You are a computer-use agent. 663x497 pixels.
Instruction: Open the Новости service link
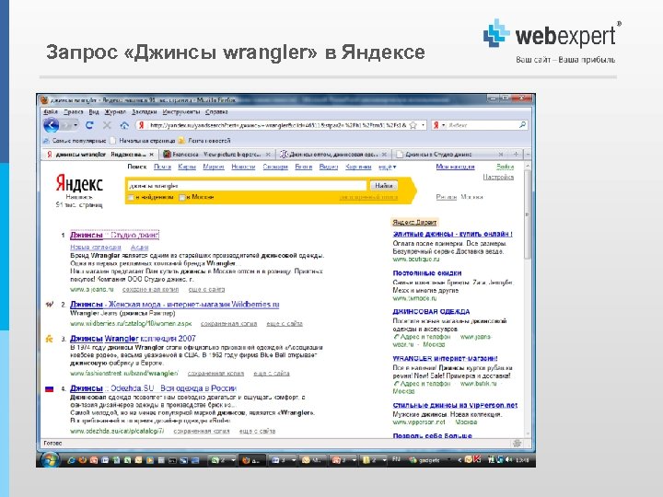(x=243, y=167)
